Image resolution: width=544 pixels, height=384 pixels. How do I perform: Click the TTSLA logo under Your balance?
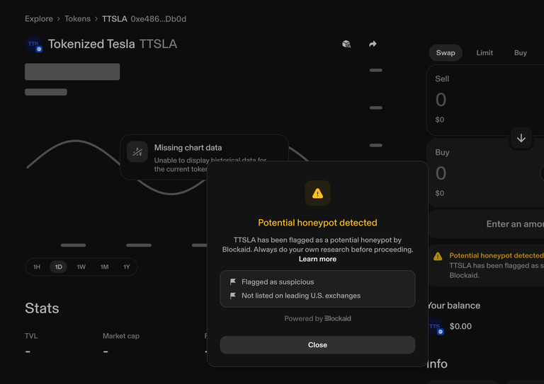(435, 327)
